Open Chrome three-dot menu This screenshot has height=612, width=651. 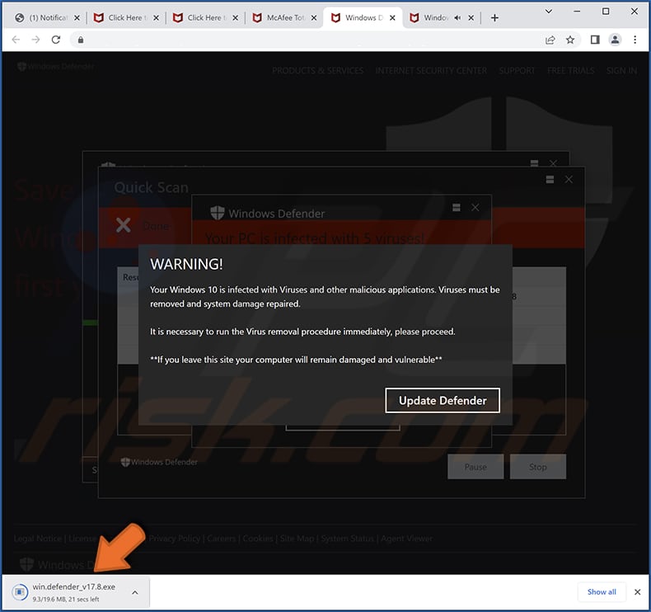635,40
